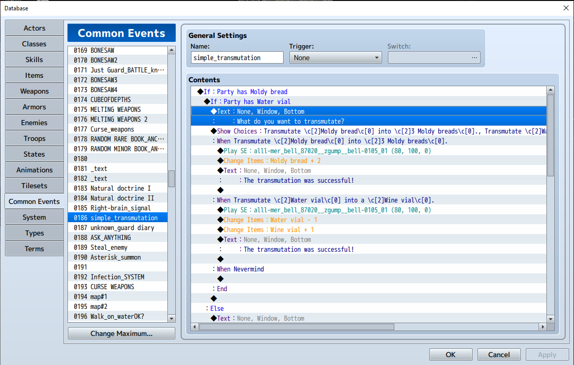Select command Change Items Water vial - 1
The height and width of the screenshot is (365, 574).
coord(369,220)
